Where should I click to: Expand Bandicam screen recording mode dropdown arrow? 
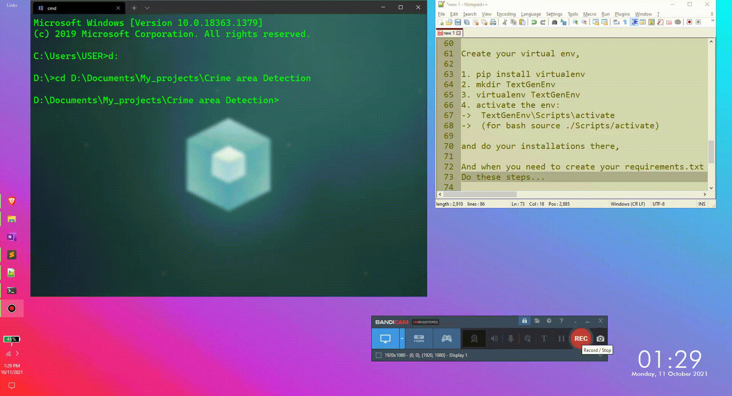click(402, 339)
